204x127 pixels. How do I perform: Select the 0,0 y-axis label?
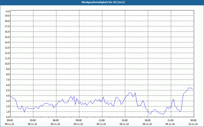point(7,117)
